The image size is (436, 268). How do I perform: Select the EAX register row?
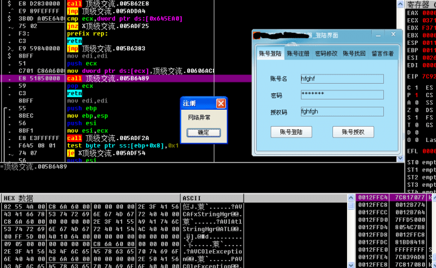[421, 13]
